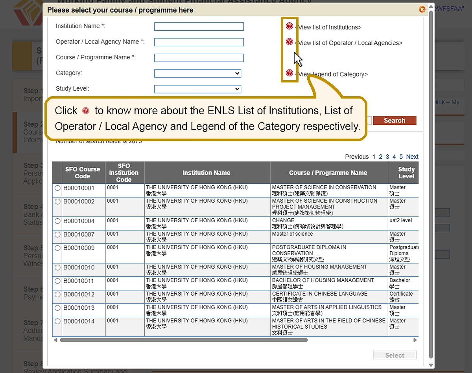Pick the B00010014 course radio button
Image resolution: width=472 pixels, height=373 pixels.
tap(58, 322)
